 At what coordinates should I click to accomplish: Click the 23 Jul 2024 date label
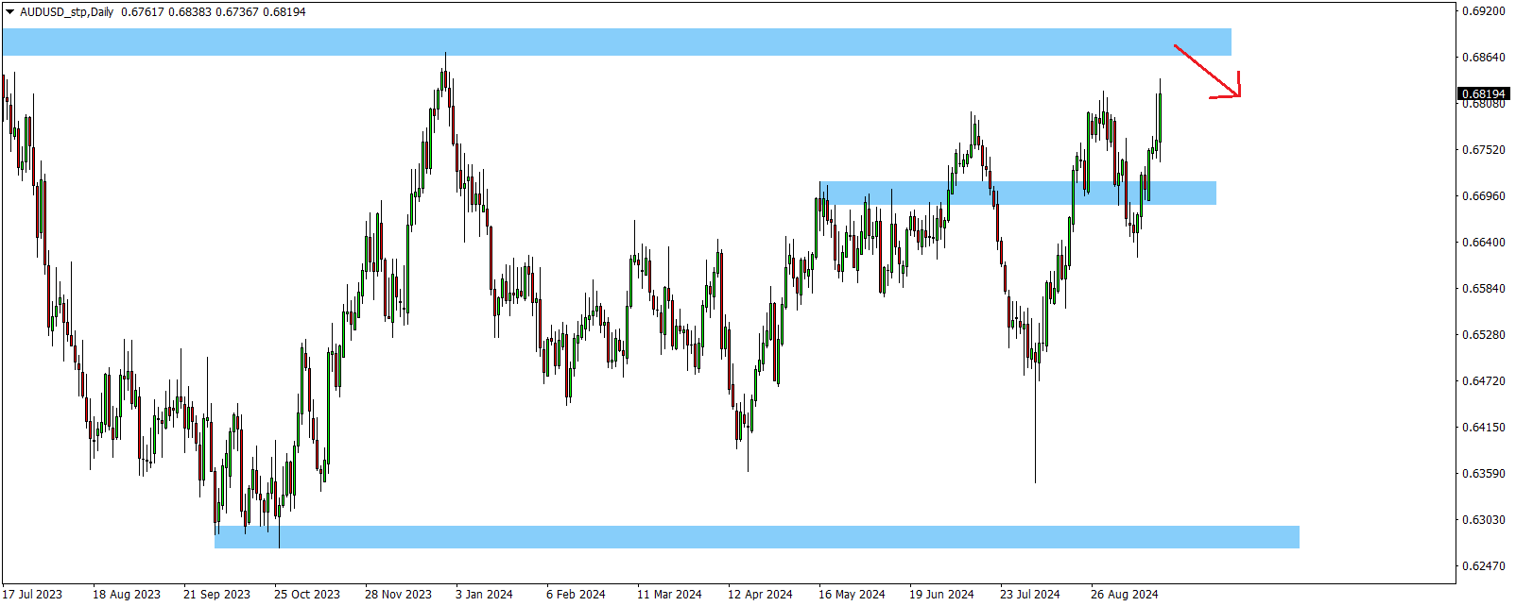coord(1030,595)
